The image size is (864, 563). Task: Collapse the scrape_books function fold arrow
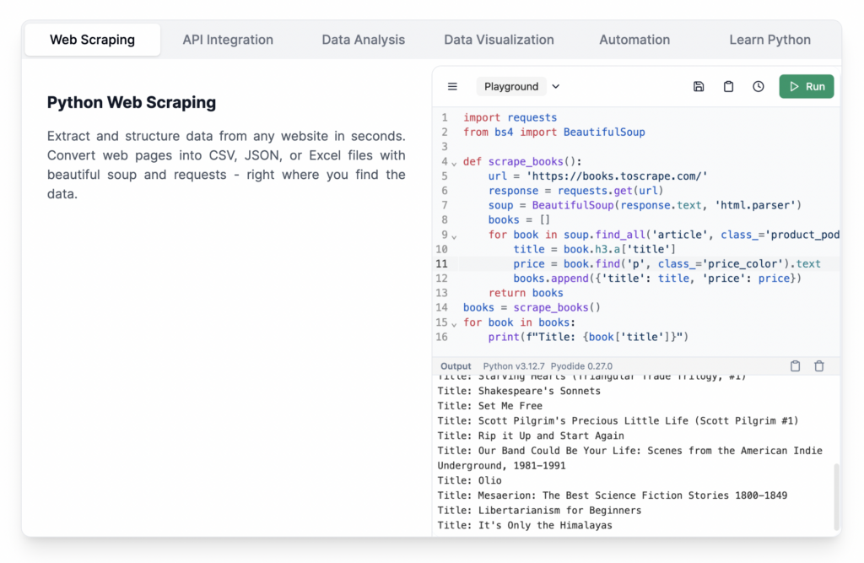454,162
